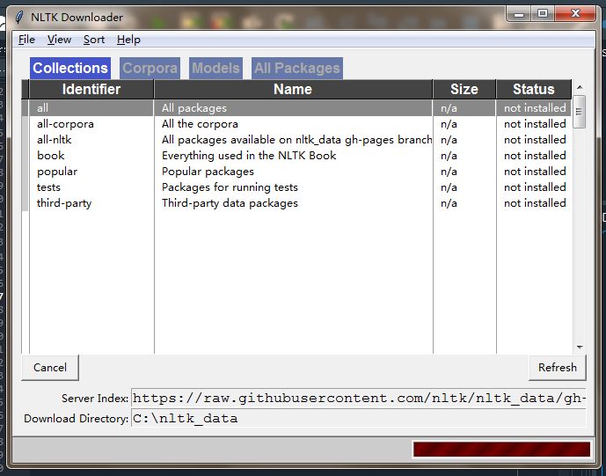Click 'n/a' size for tests row
606x476 pixels.
449,187
